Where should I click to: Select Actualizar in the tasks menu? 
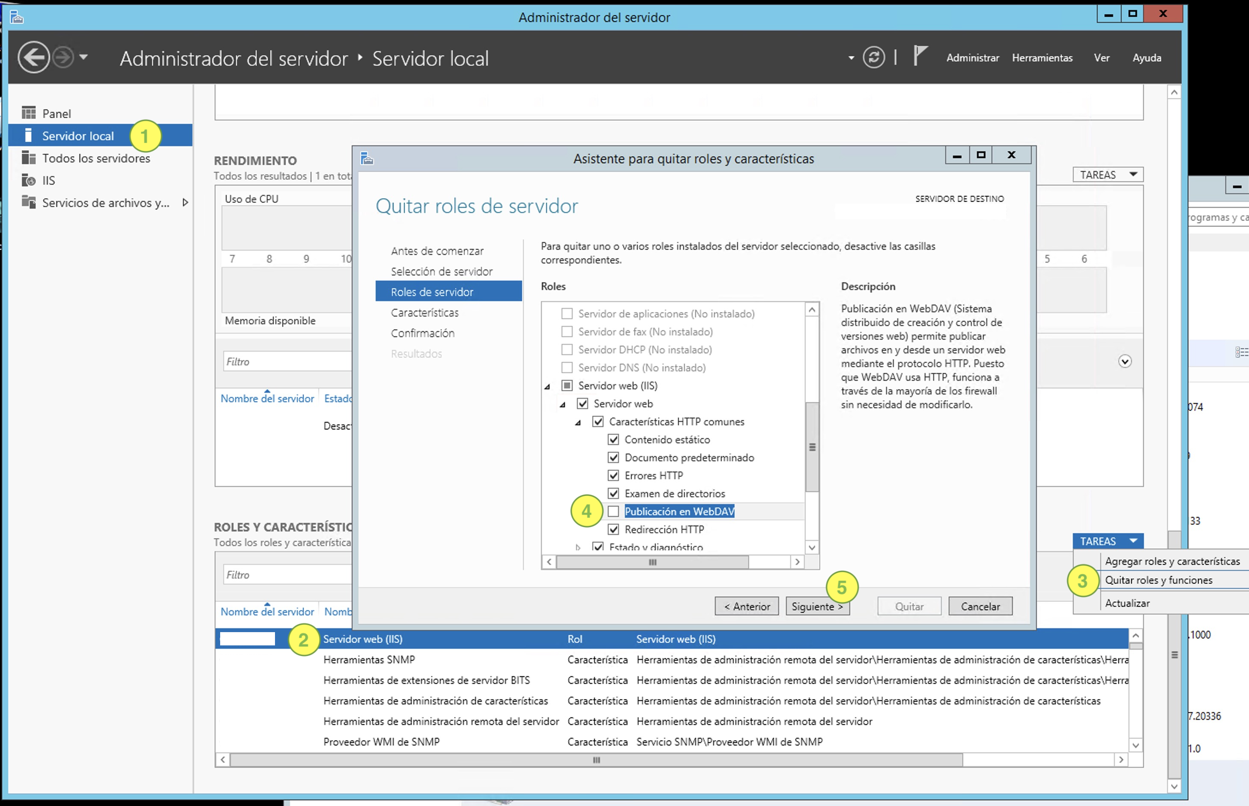coord(1127,603)
